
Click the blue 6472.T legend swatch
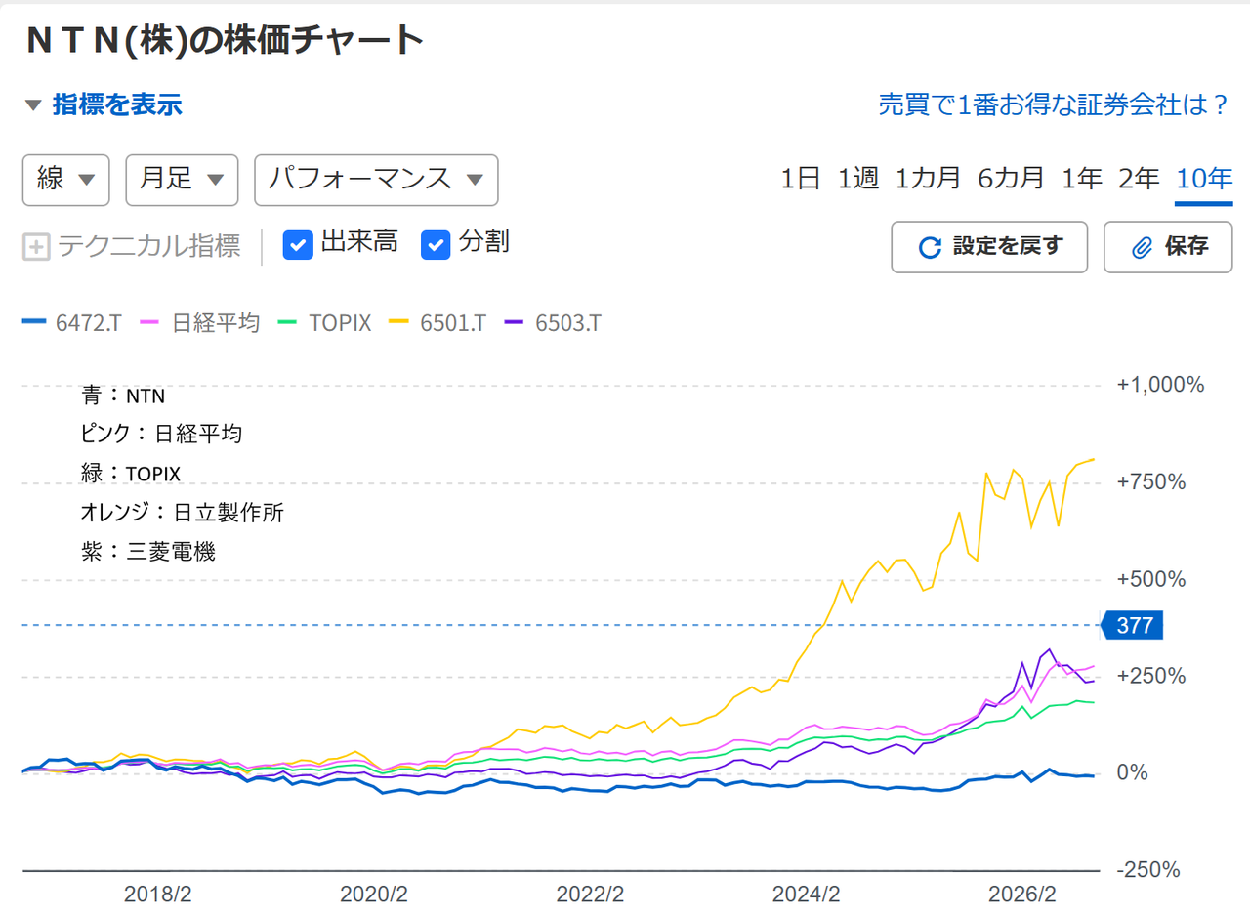pyautogui.click(x=34, y=322)
